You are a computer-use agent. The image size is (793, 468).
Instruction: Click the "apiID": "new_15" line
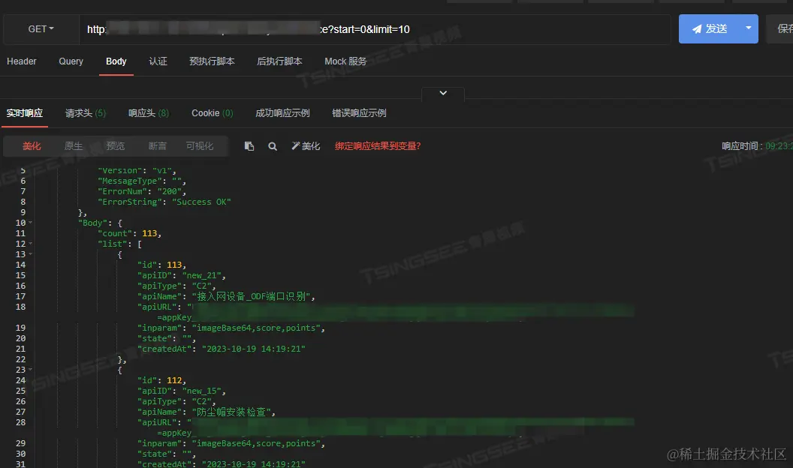click(182, 391)
